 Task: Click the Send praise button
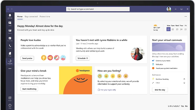pyautogui.click(x=27, y=58)
